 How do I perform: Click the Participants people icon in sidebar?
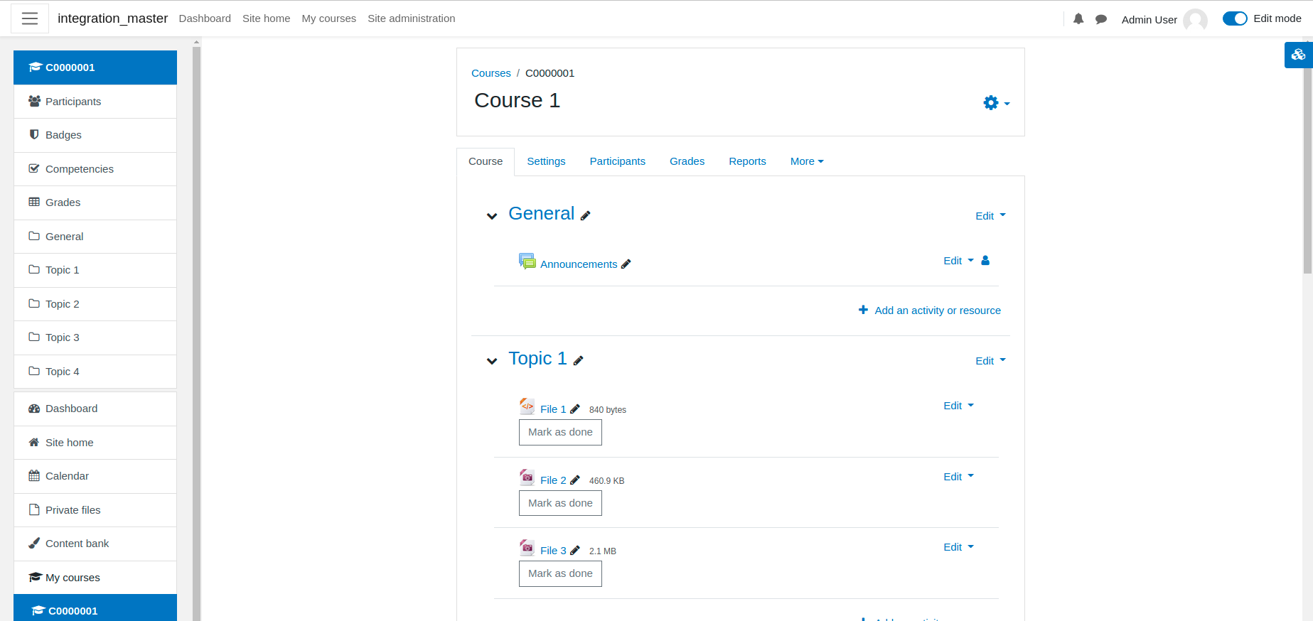pos(34,101)
